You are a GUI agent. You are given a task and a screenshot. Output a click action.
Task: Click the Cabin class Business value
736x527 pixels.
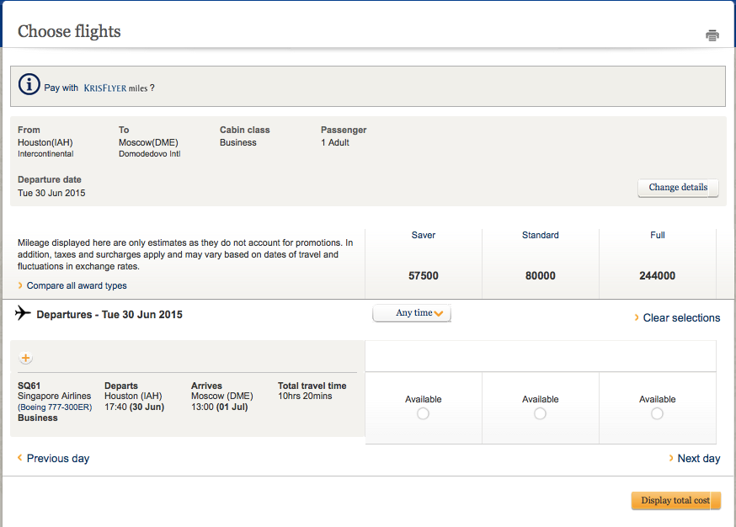237,142
